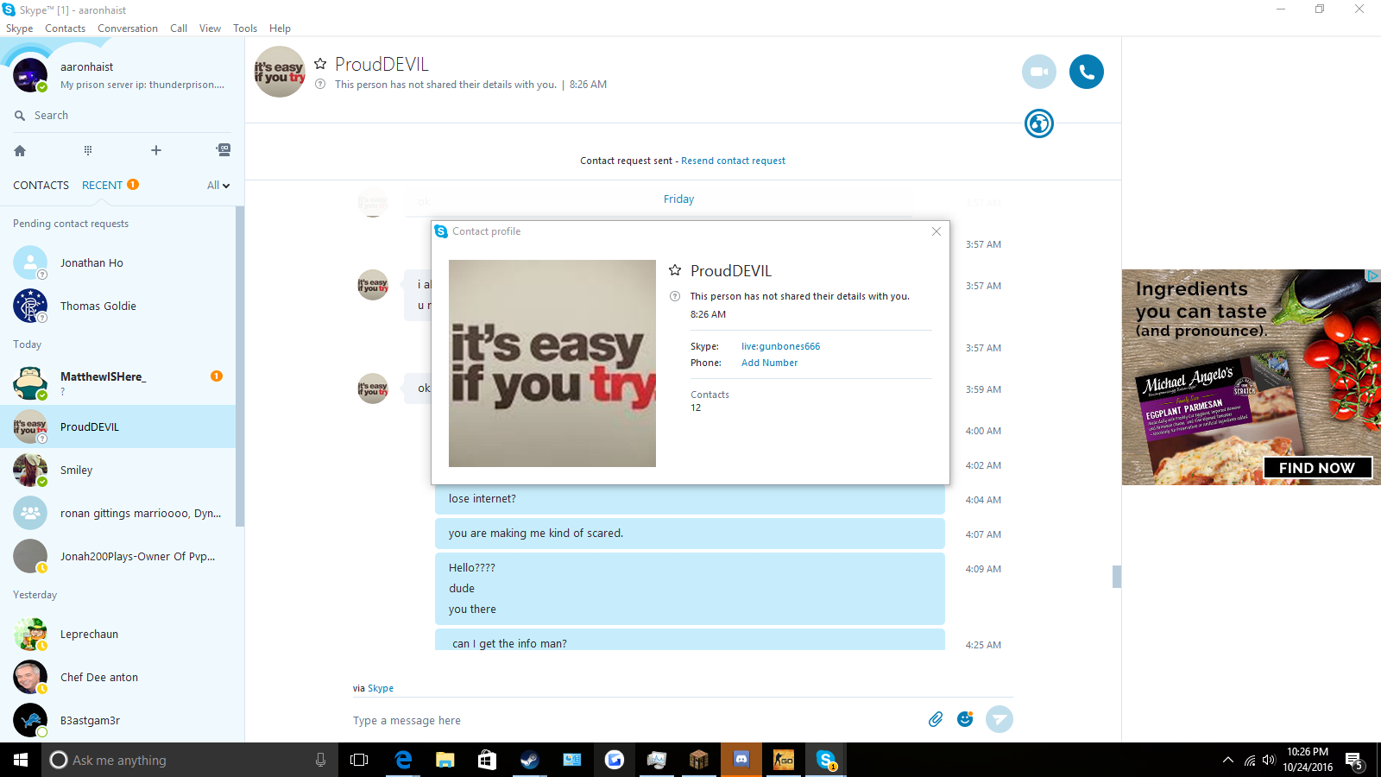Expand the All contacts filter dropdown
Image resolution: width=1381 pixels, height=777 pixels.
(x=218, y=186)
